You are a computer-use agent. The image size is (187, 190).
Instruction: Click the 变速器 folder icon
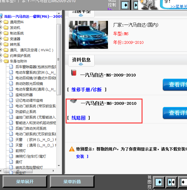(x=6, y=39)
